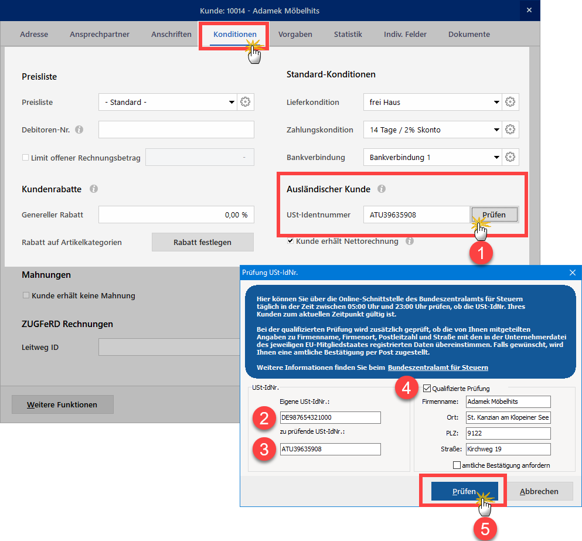The image size is (582, 541).
Task: Click the Eigene USt-IdNr. input field
Action: tap(331, 417)
